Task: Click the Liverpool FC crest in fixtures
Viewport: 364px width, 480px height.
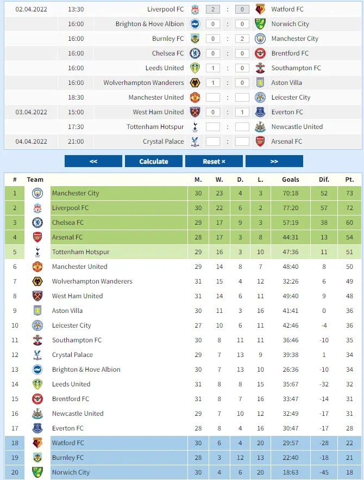Action: point(195,9)
